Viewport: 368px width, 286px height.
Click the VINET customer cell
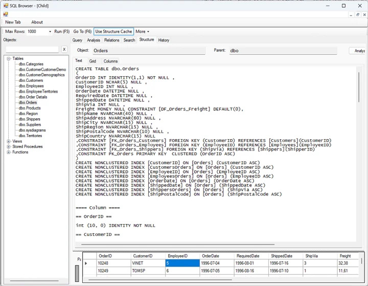click(x=148, y=263)
